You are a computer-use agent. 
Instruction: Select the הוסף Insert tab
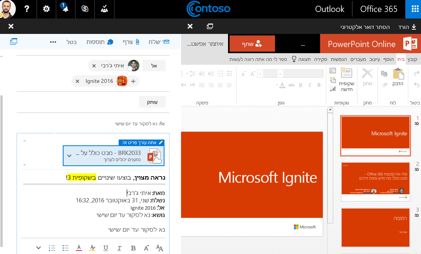click(389, 59)
